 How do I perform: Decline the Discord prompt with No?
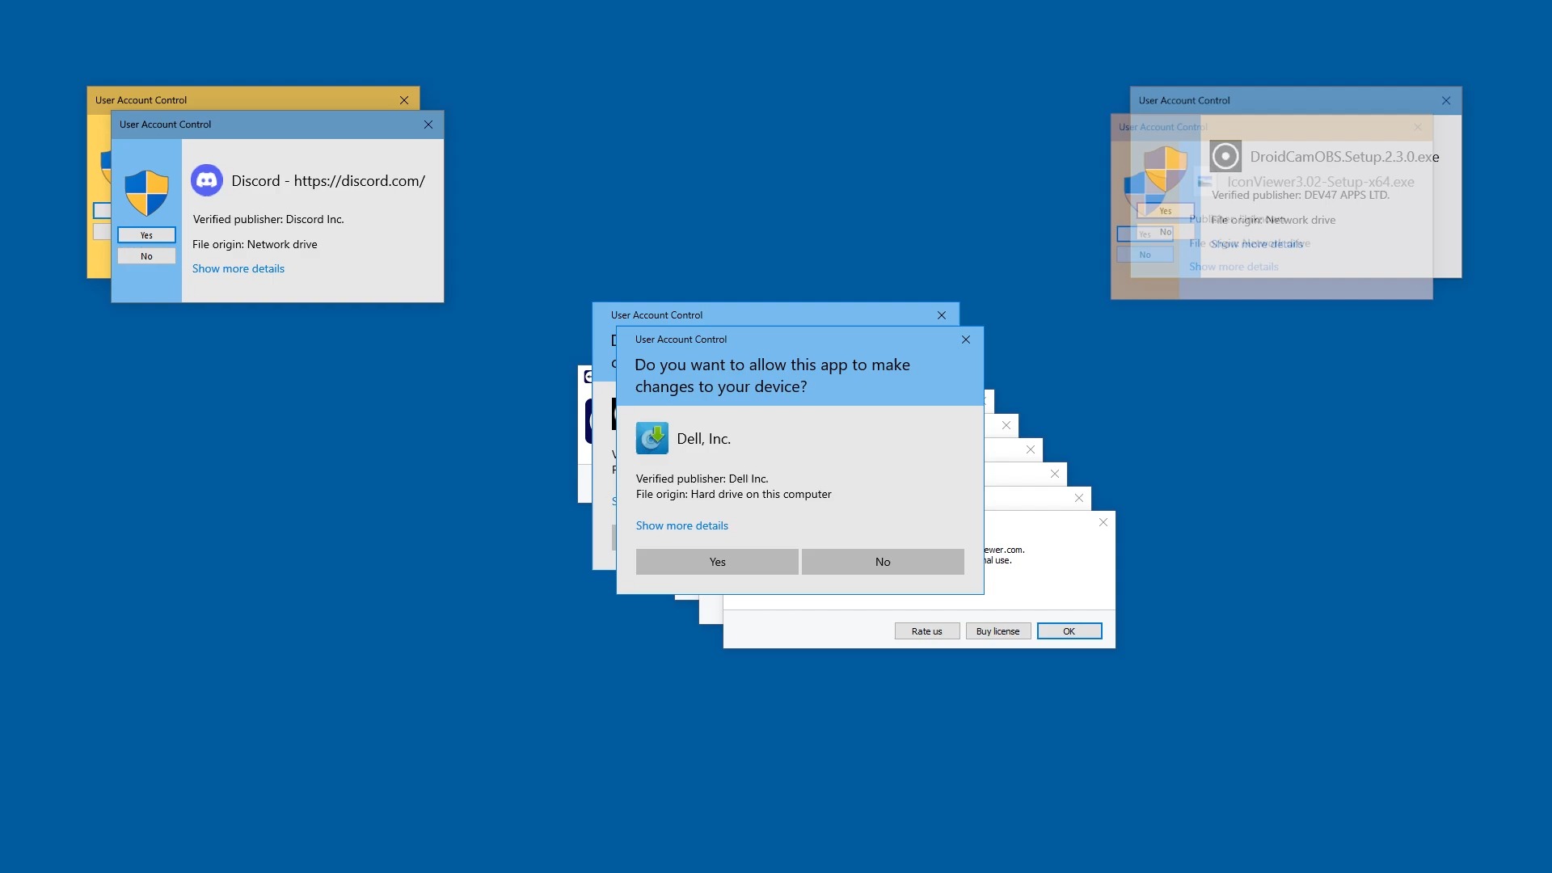pos(146,256)
